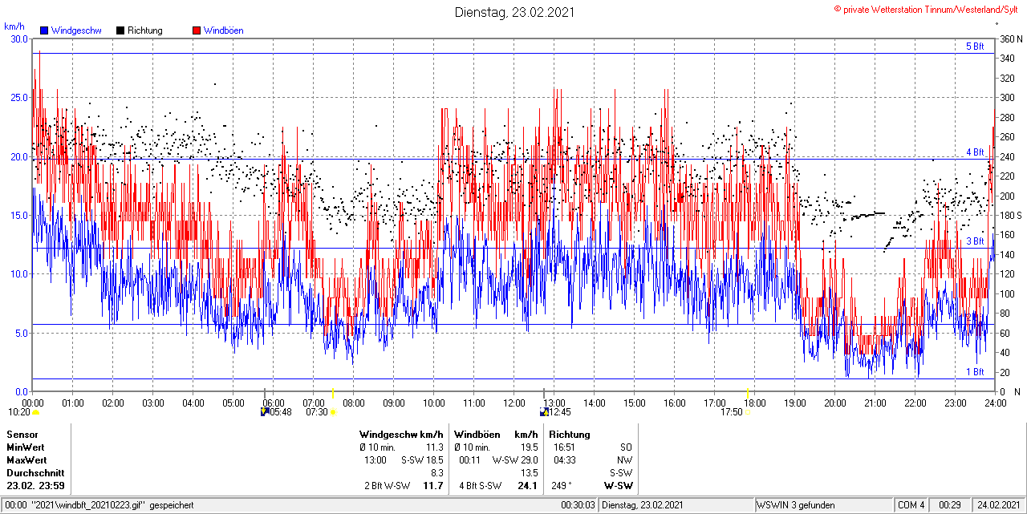Image resolution: width=1027 pixels, height=514 pixels.
Task: Click the 3 Bft line label
Action: pos(975,241)
